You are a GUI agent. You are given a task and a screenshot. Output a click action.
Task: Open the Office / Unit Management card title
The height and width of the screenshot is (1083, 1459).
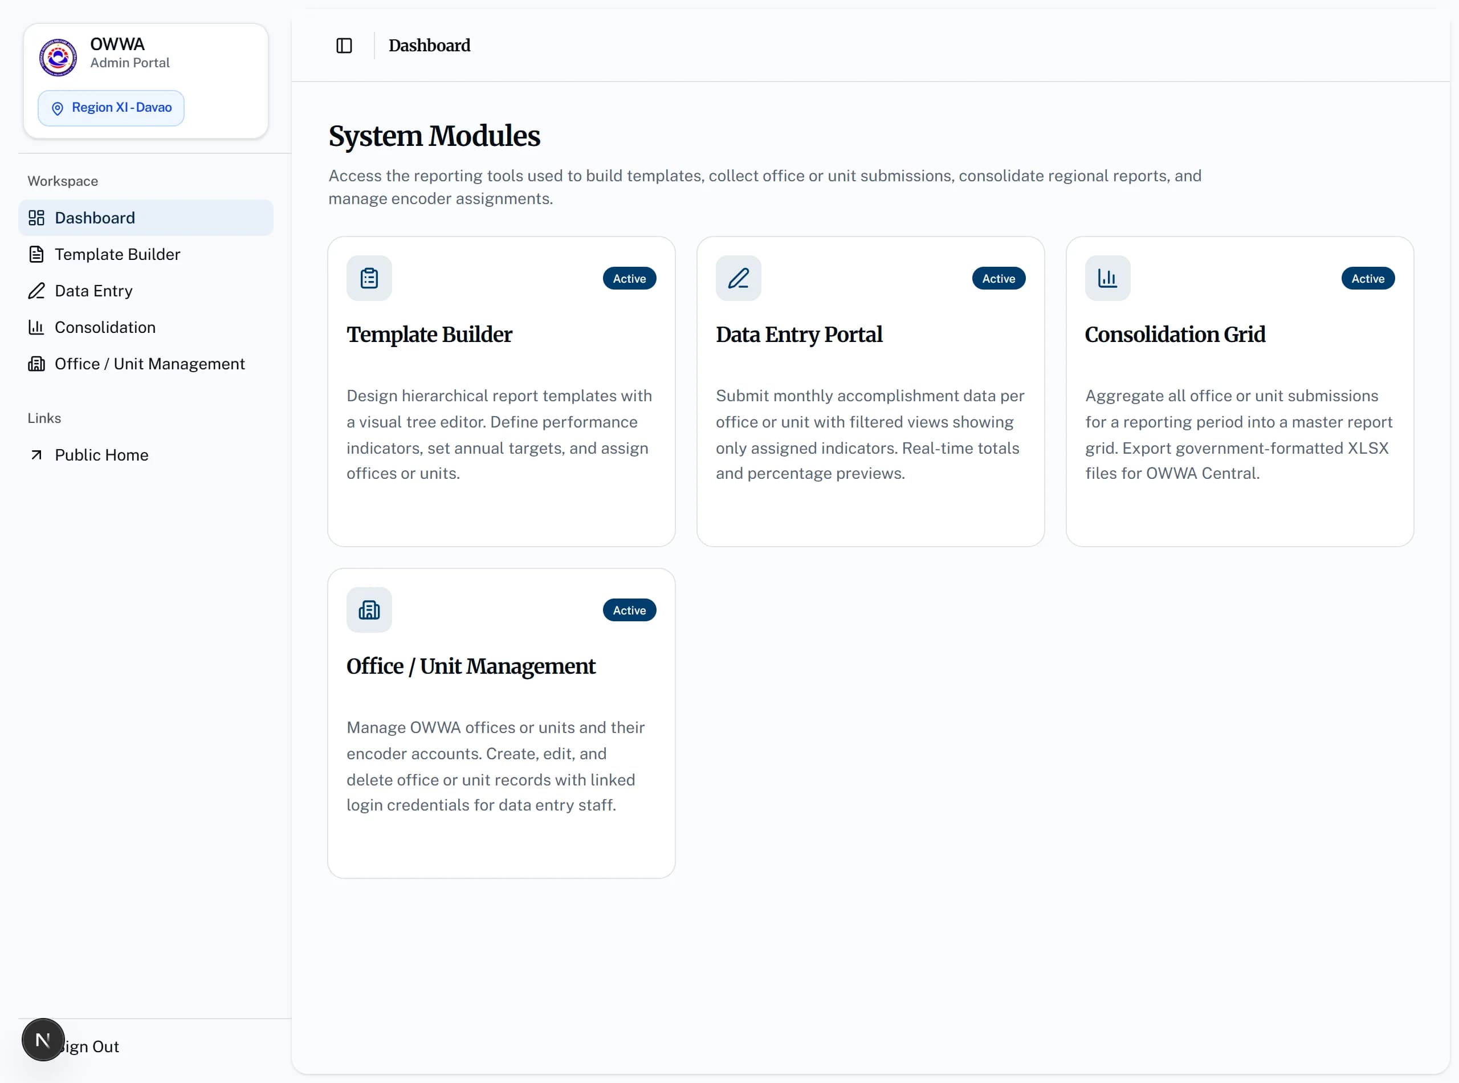pyautogui.click(x=471, y=666)
